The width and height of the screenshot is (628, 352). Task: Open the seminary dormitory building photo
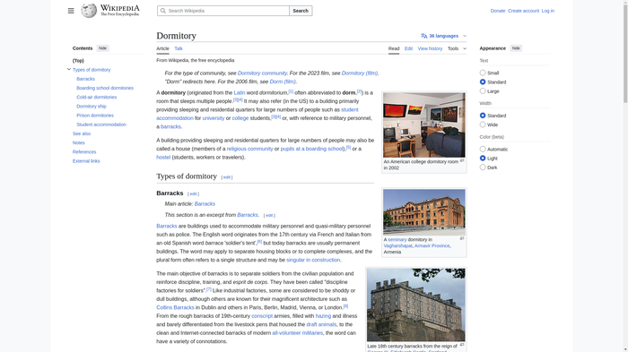(423, 211)
